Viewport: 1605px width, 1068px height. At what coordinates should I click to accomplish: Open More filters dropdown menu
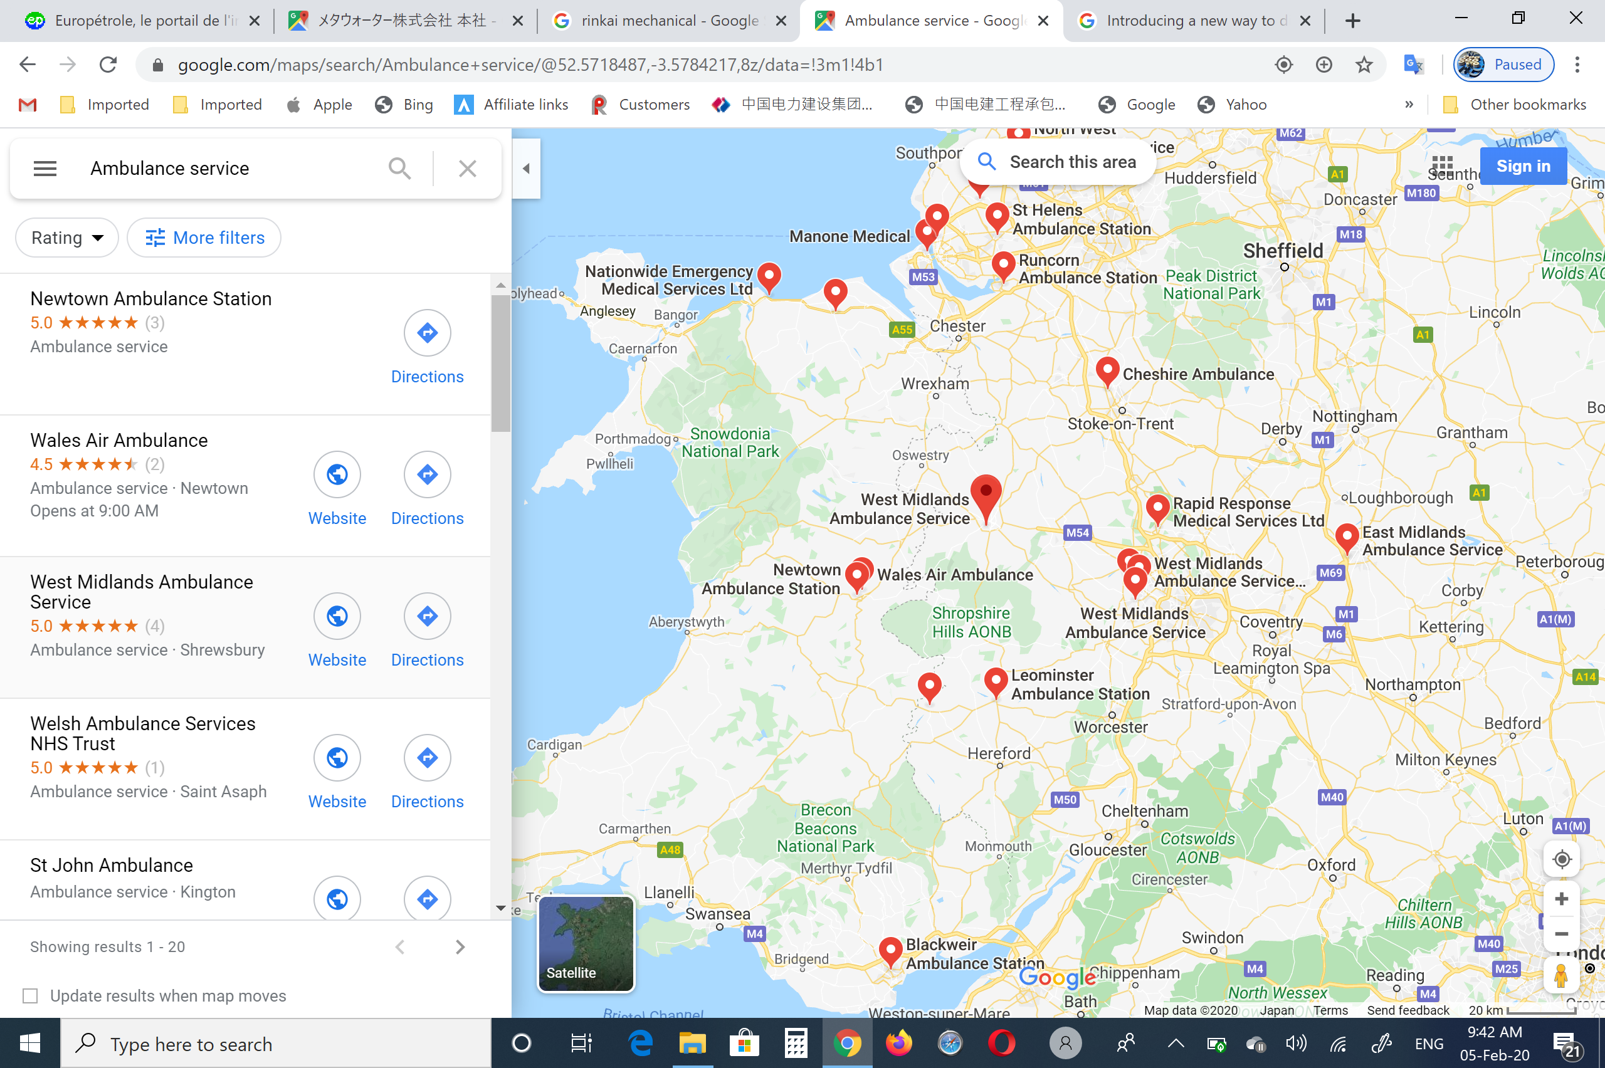203,238
